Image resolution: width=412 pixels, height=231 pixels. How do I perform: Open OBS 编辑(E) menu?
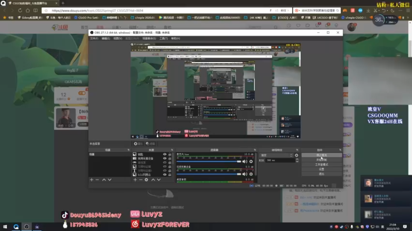point(106,38)
